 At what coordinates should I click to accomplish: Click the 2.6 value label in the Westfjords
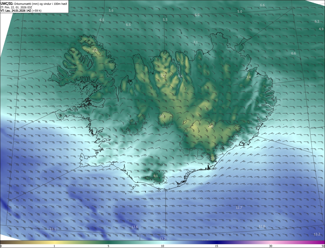pos(95,51)
